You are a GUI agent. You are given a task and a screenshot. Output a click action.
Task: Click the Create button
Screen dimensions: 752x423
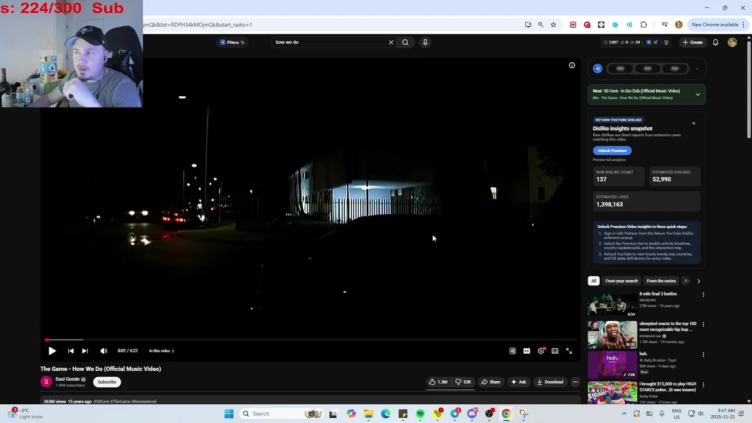coord(693,42)
